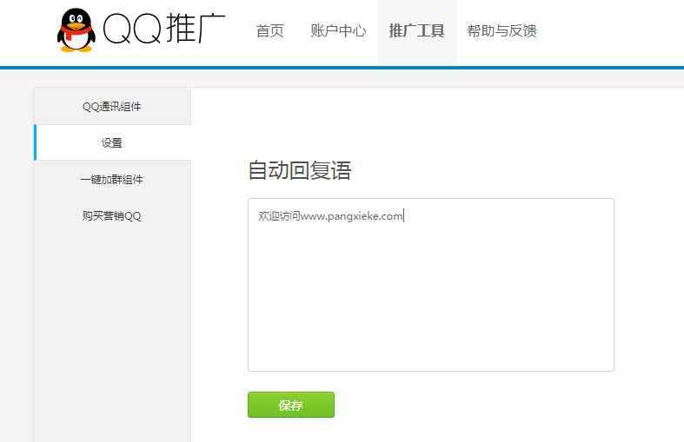Screen dimensions: 684x442
Task: Click the blank sidebar area below 购买营销QQ
Action: pos(112,330)
